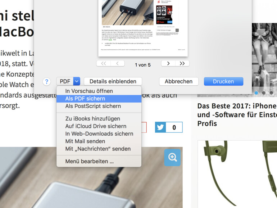
Task: Click the magnifier zoom image icon
Action: tap(172, 158)
